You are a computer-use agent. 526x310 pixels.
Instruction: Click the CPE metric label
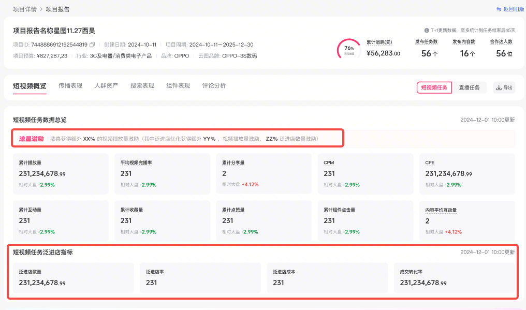[430, 163]
